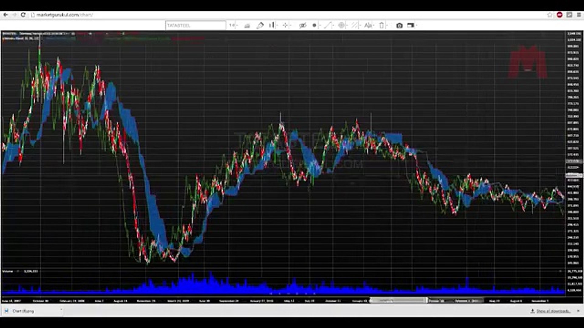Open the bar chart type selector
Viewport: 584px width, 328px height.
tap(273, 26)
